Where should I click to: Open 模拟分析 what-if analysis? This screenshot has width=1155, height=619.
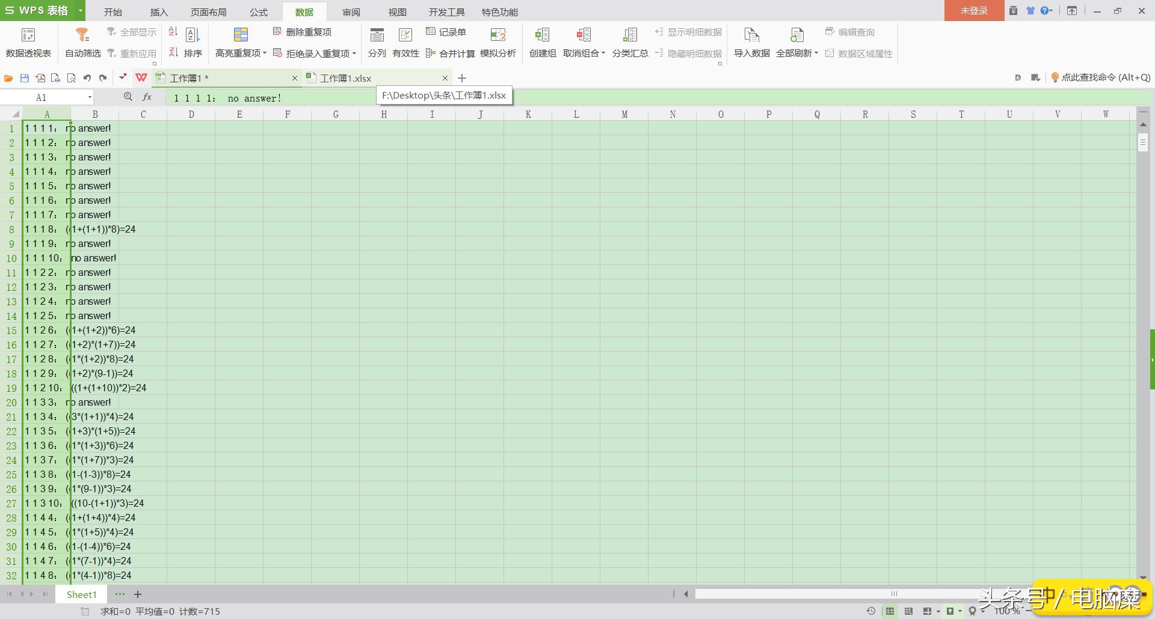point(498,43)
